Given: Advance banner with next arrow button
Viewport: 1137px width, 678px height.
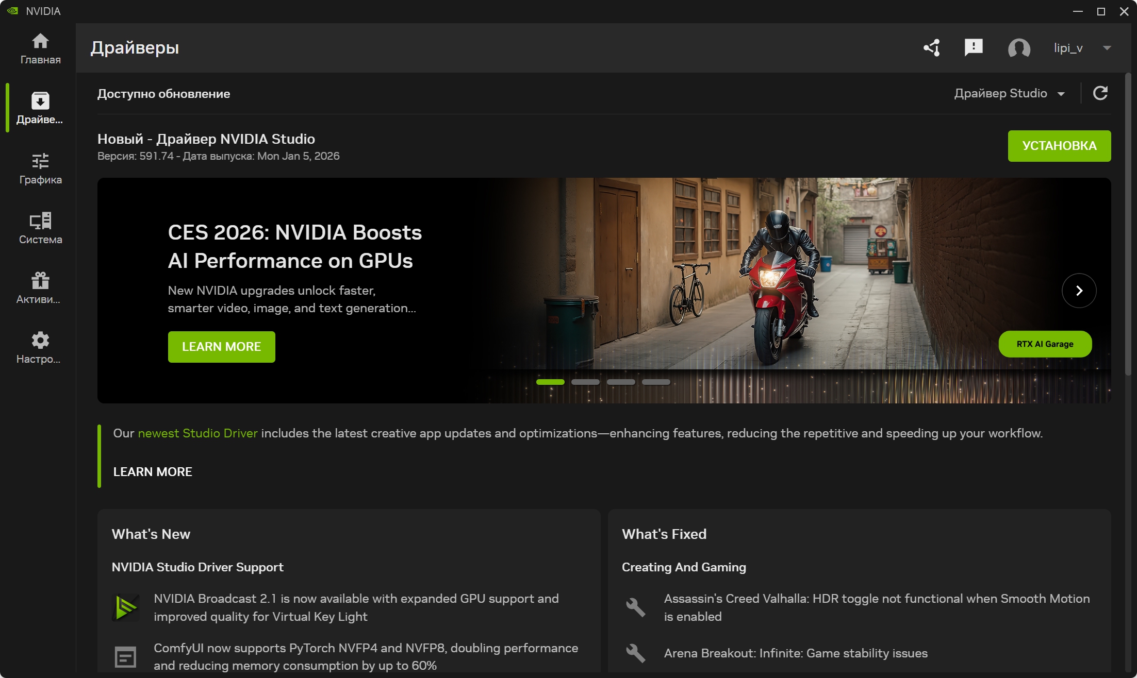Looking at the screenshot, I should point(1079,291).
